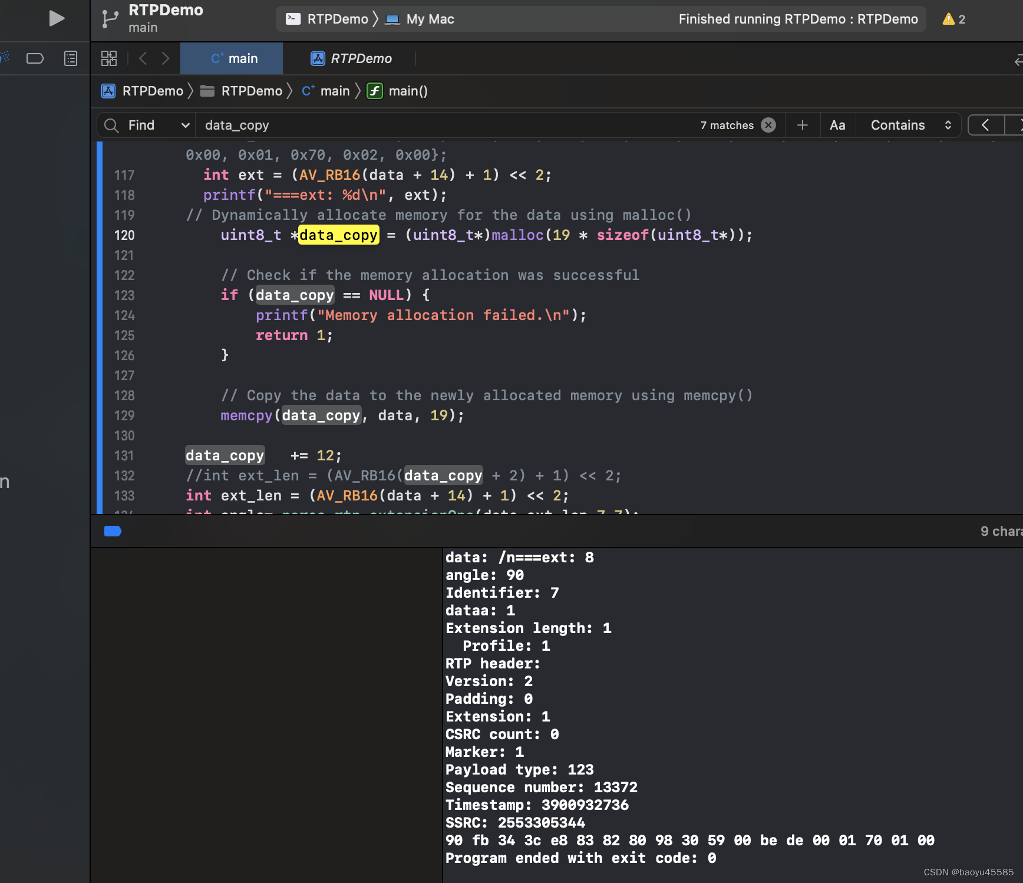The image size is (1023, 883).
Task: Click the 'return 1;' statement on line 125
Action: (294, 335)
